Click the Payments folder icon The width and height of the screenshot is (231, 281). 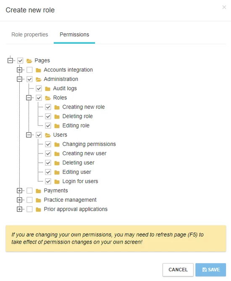pos(38,191)
